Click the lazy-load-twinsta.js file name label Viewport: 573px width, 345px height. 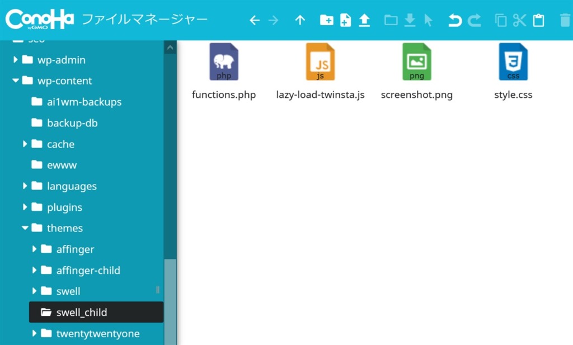click(x=320, y=94)
